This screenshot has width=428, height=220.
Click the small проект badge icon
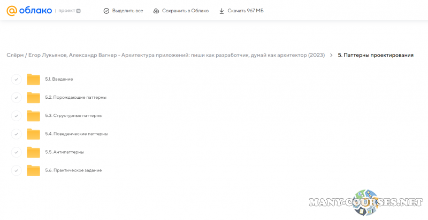point(79,11)
